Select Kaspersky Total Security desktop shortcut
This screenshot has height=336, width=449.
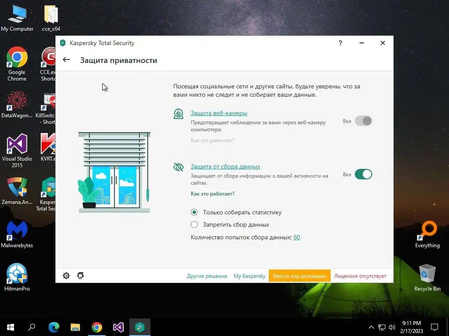46,194
